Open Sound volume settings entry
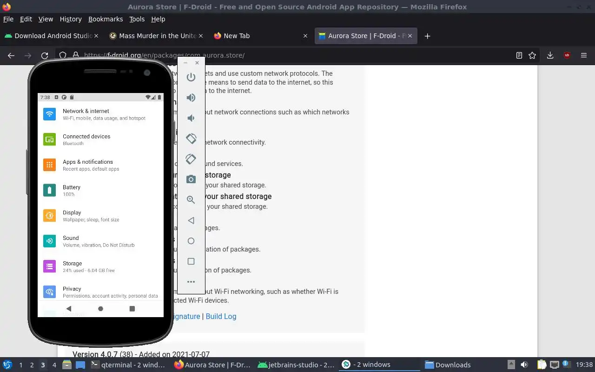 pos(100,241)
